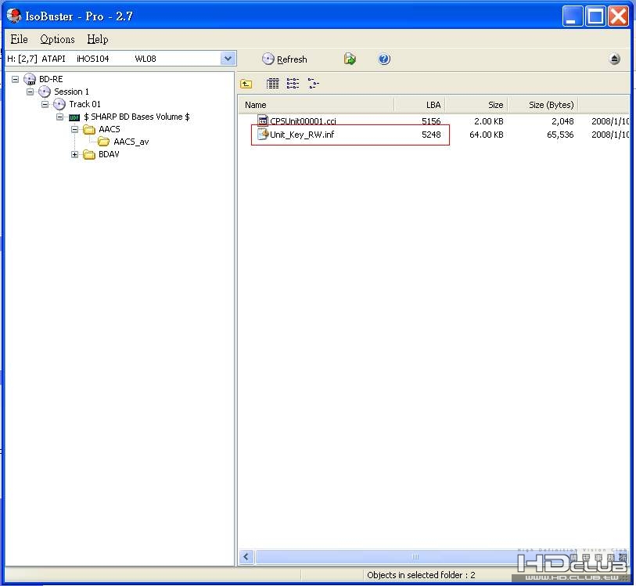
Task: Select the BDAV folder label
Action: click(109, 154)
